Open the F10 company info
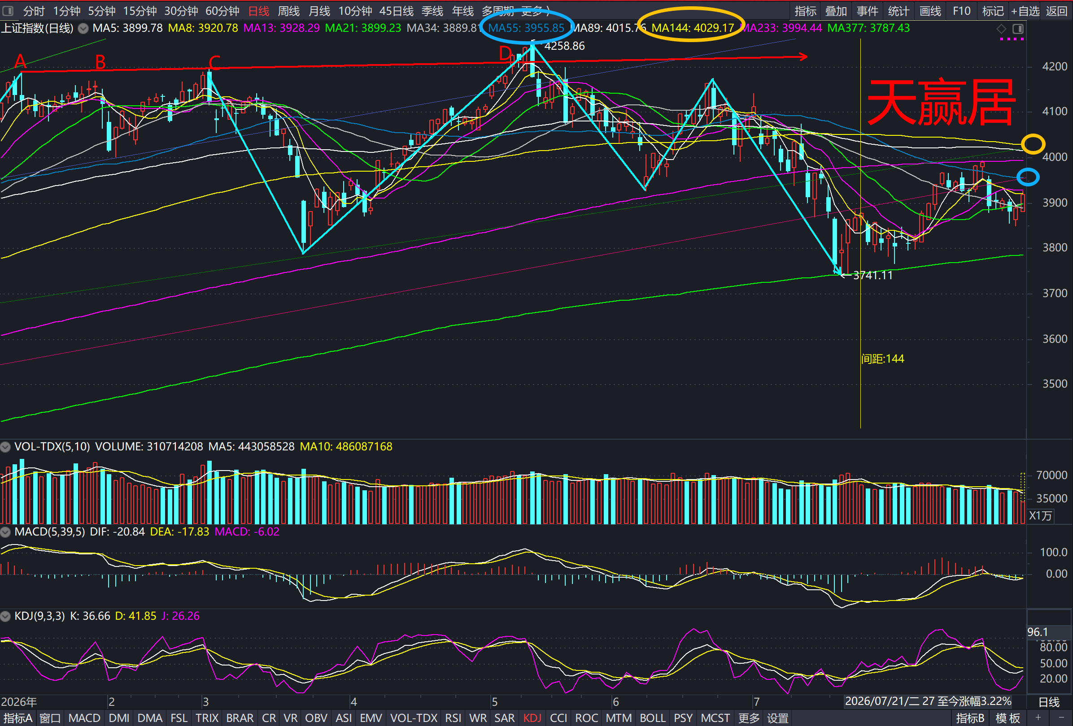 (x=961, y=11)
